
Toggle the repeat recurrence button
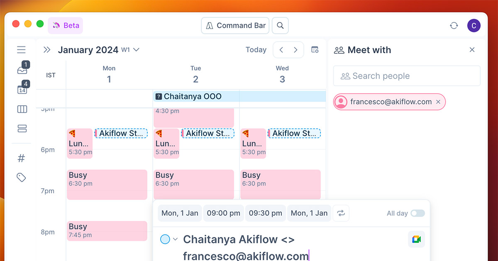click(x=341, y=213)
